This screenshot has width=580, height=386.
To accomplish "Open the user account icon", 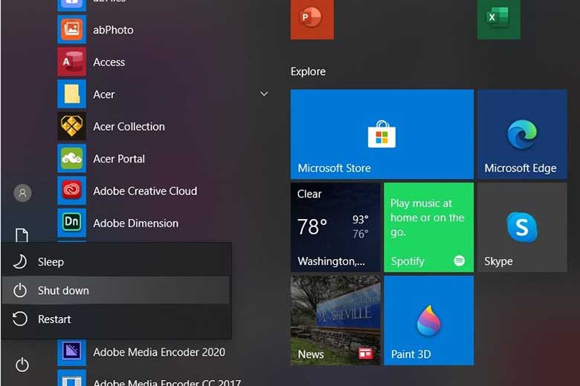I will (x=22, y=193).
